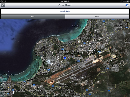This screenshot has width=130, height=97.
Task: Tap the Wi-Fi status icon
Action: [x=6, y=1]
